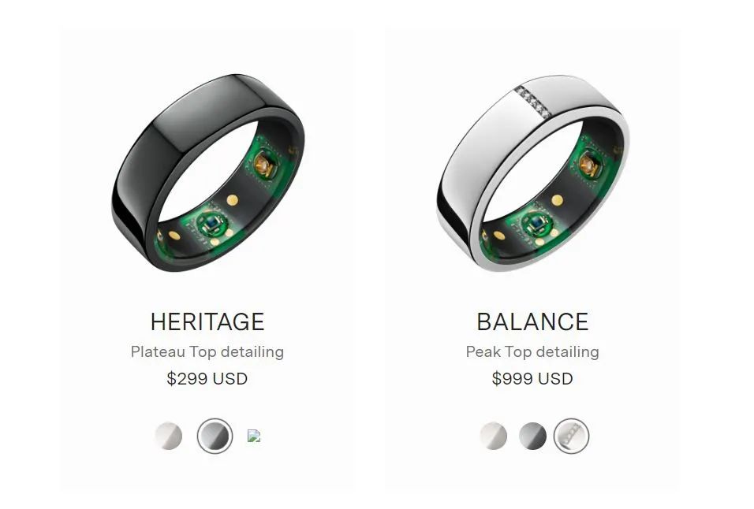754x509 pixels.
Task: Click the Peak Top detailing text
Action: pos(532,351)
